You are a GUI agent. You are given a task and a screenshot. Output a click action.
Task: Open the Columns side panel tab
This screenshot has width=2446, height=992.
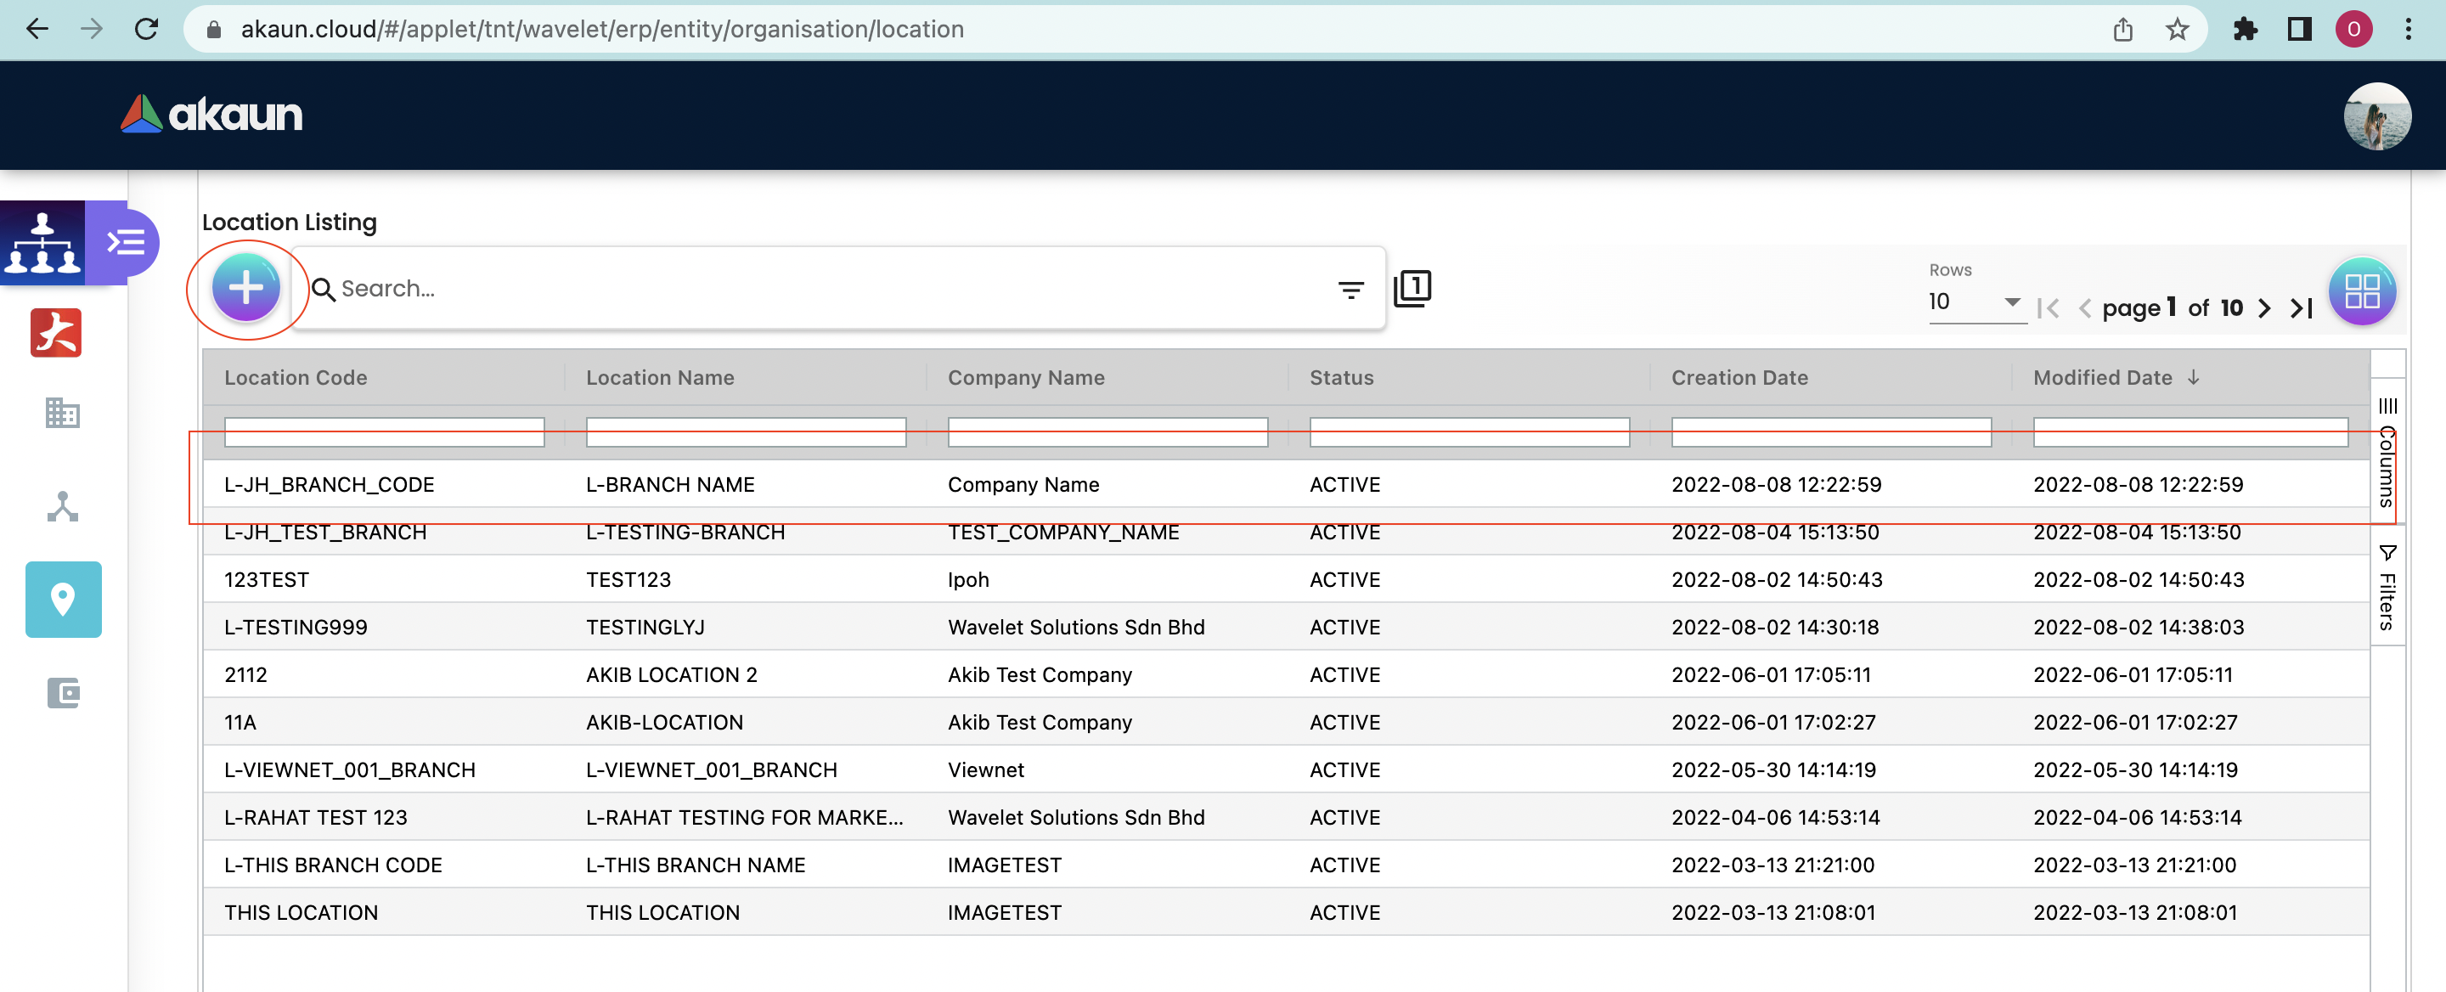tap(2387, 454)
